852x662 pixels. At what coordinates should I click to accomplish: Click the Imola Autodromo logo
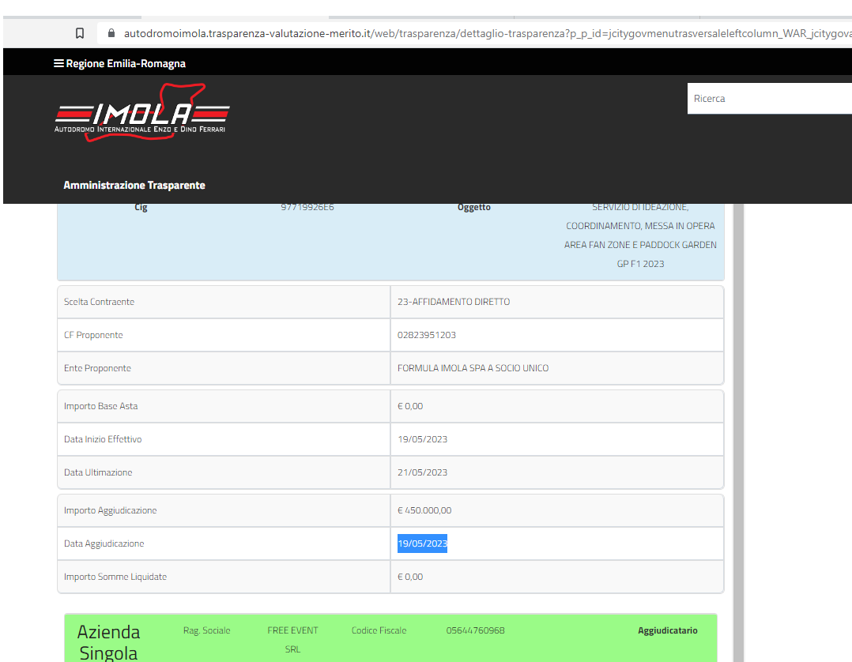(x=142, y=113)
